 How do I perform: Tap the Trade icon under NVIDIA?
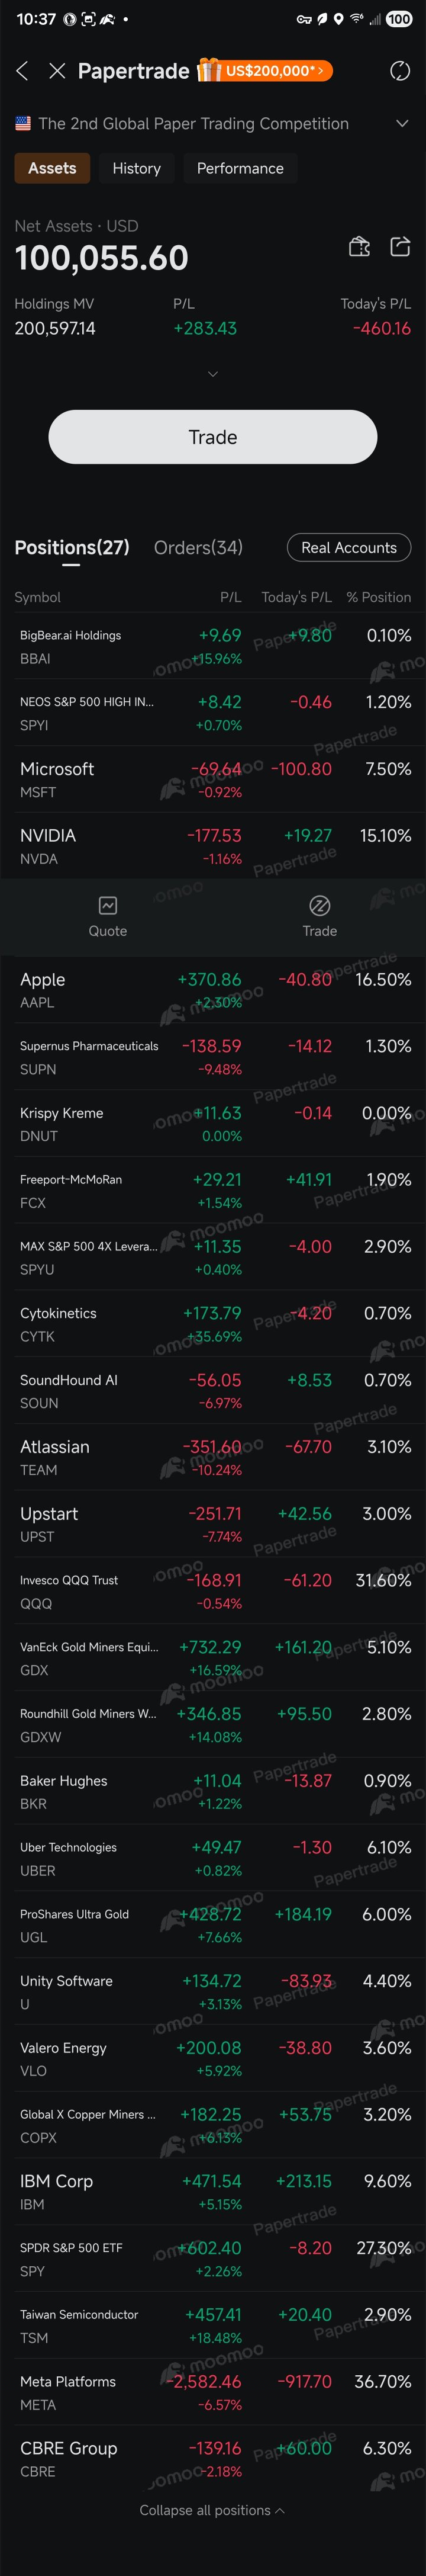point(319,916)
